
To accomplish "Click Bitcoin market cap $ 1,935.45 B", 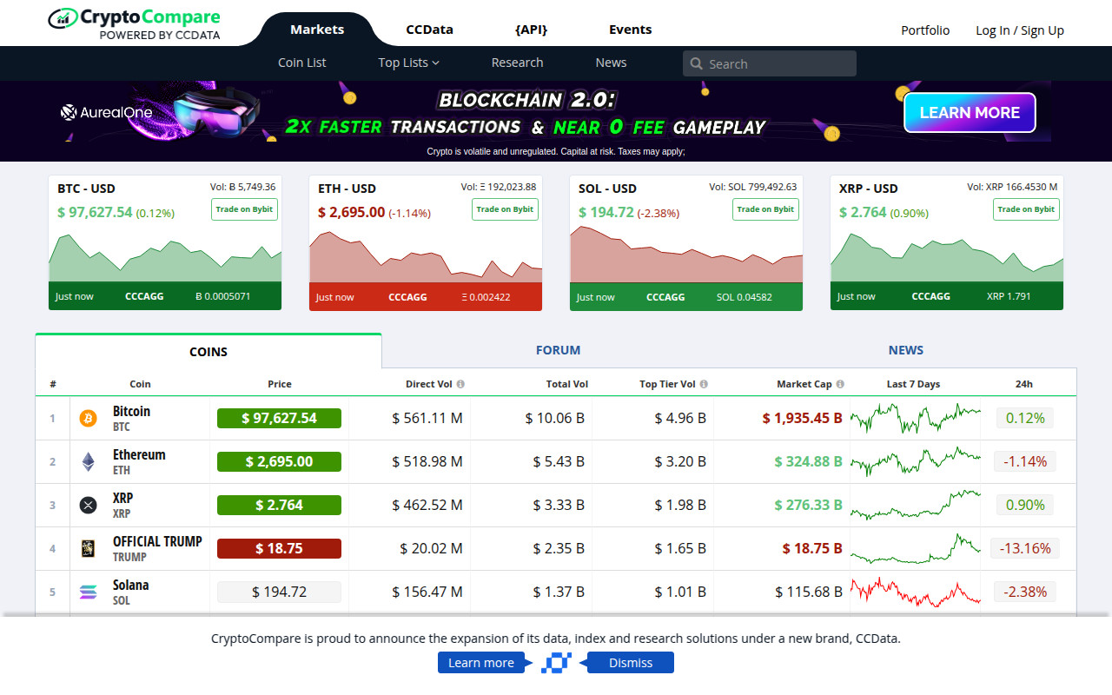I will (x=802, y=419).
